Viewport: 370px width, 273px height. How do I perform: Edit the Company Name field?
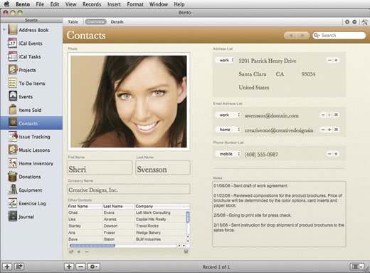tap(129, 189)
